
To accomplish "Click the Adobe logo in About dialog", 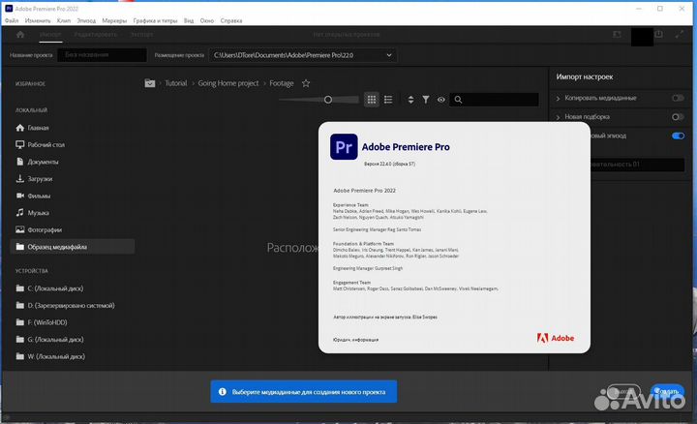I will coord(556,338).
